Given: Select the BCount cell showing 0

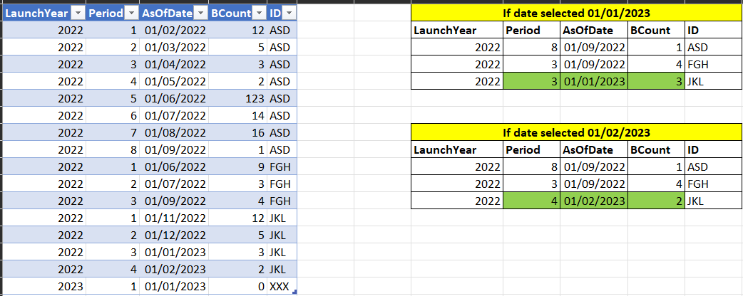Looking at the screenshot, I should coord(237,286).
